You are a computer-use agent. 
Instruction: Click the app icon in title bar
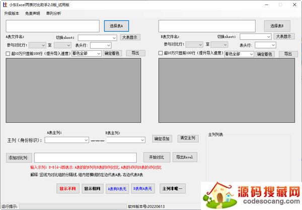coord(5,5)
